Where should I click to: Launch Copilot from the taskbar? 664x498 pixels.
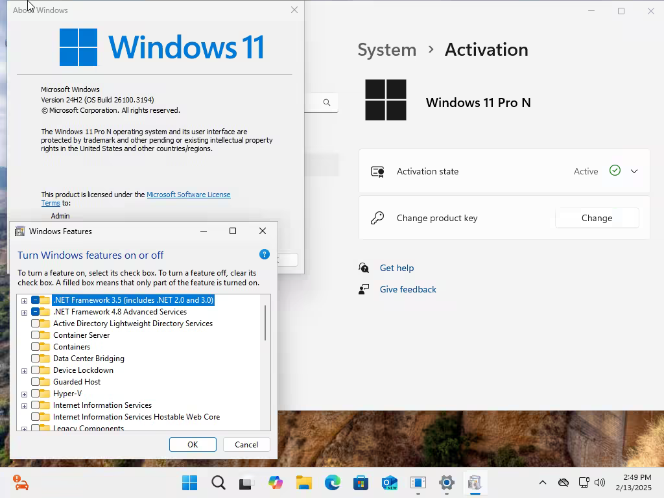(275, 482)
